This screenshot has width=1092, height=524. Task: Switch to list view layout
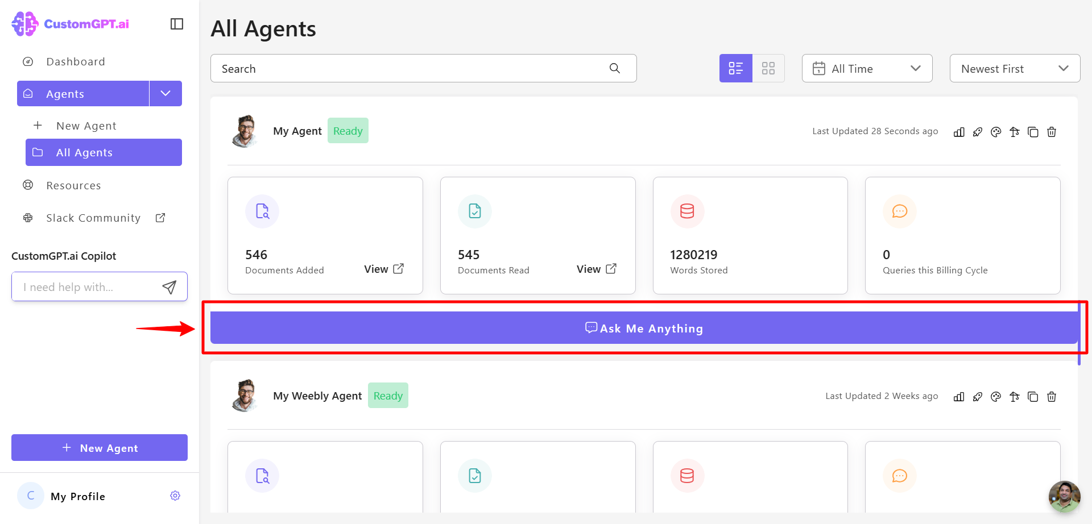click(x=735, y=68)
